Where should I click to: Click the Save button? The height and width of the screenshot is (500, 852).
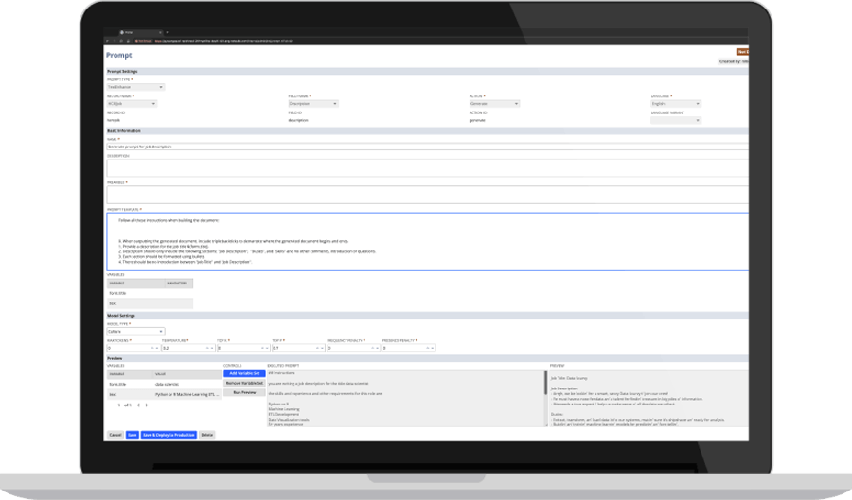click(132, 435)
